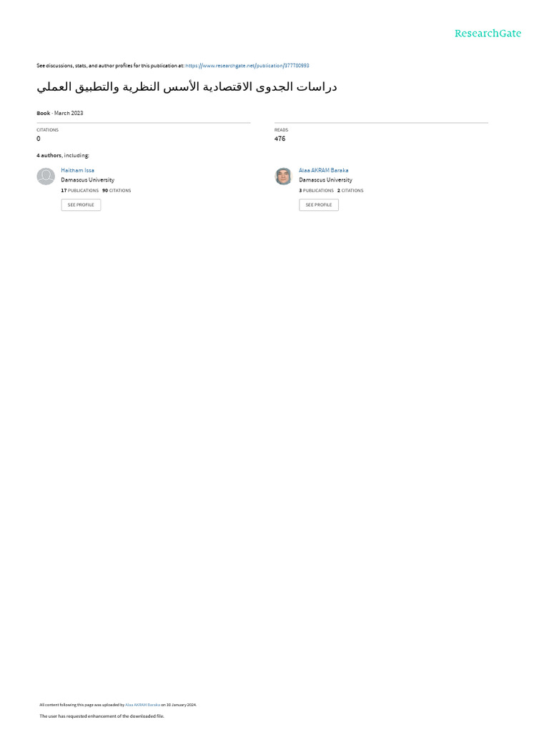Click the 90 CITATIONS stat
The height and width of the screenshot is (732, 549).
point(117,190)
